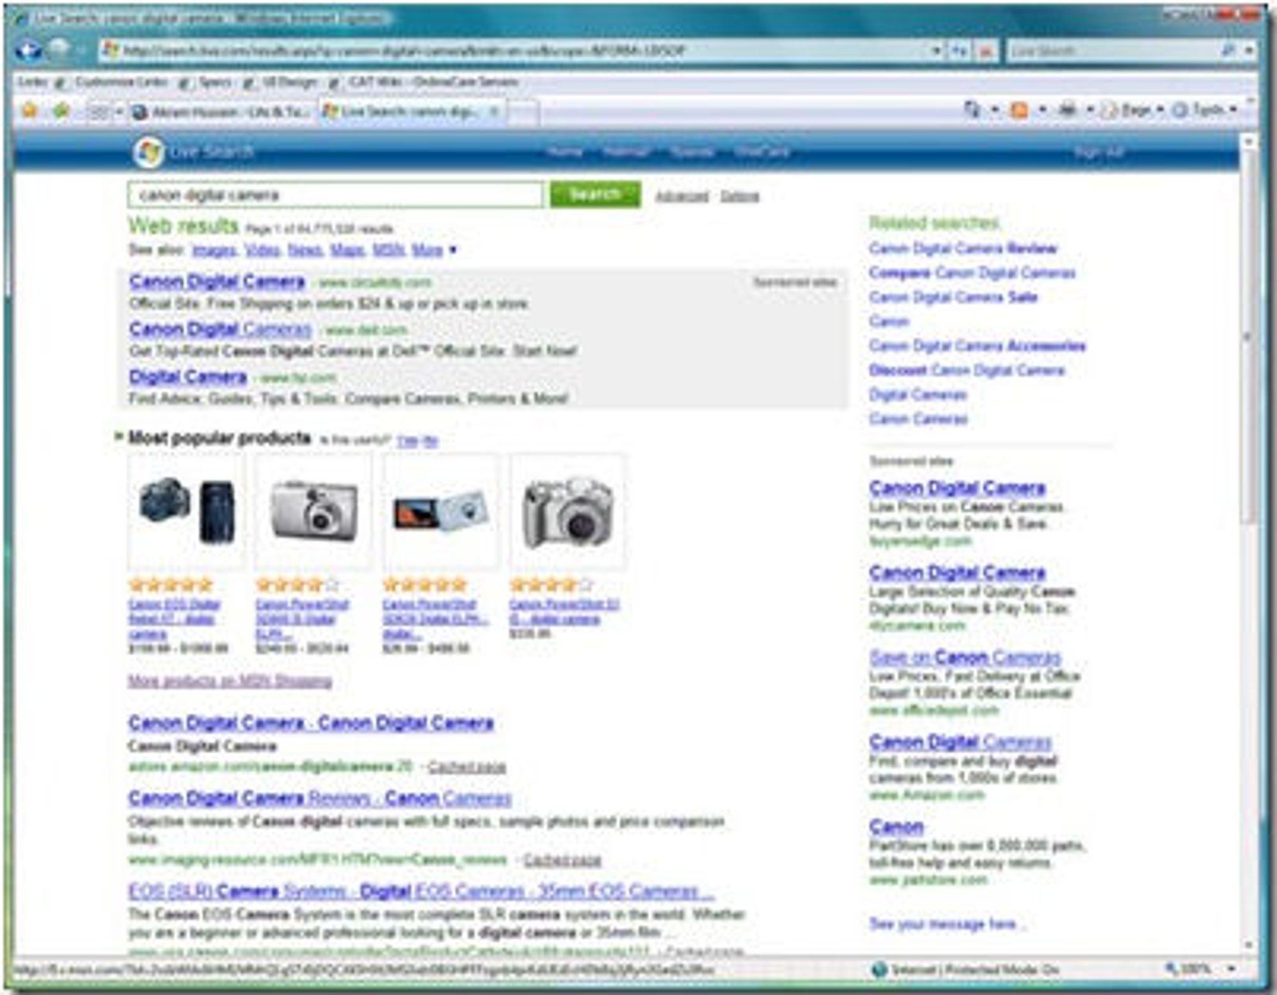The width and height of the screenshot is (1277, 995).
Task: Click the blue compact camera product thumbnail
Action: [x=441, y=511]
